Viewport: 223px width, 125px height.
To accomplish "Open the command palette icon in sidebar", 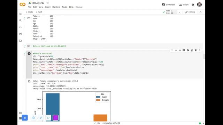I will [21, 113].
